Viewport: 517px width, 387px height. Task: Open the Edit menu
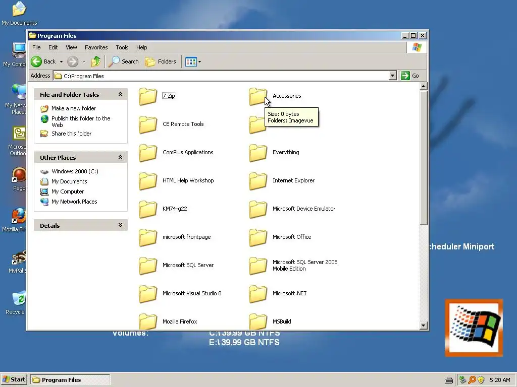53,47
